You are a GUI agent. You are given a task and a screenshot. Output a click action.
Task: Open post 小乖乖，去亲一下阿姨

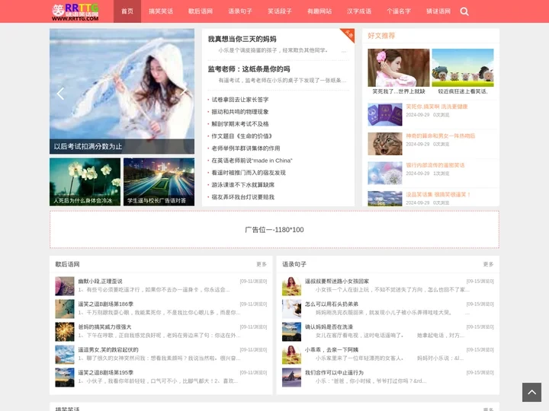pos(331,350)
